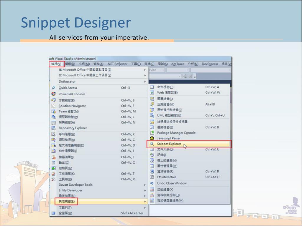Expand the Office 工作項目(S) submenu arrow

(145, 75)
